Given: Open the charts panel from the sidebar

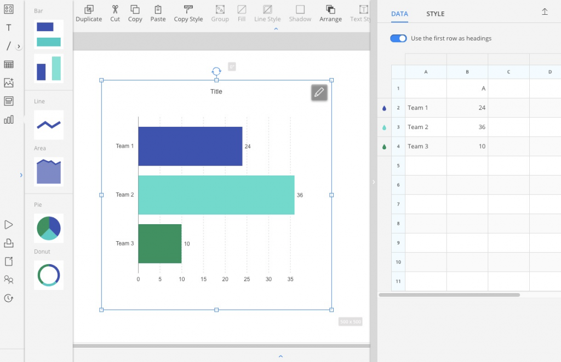Looking at the screenshot, I should (8, 119).
